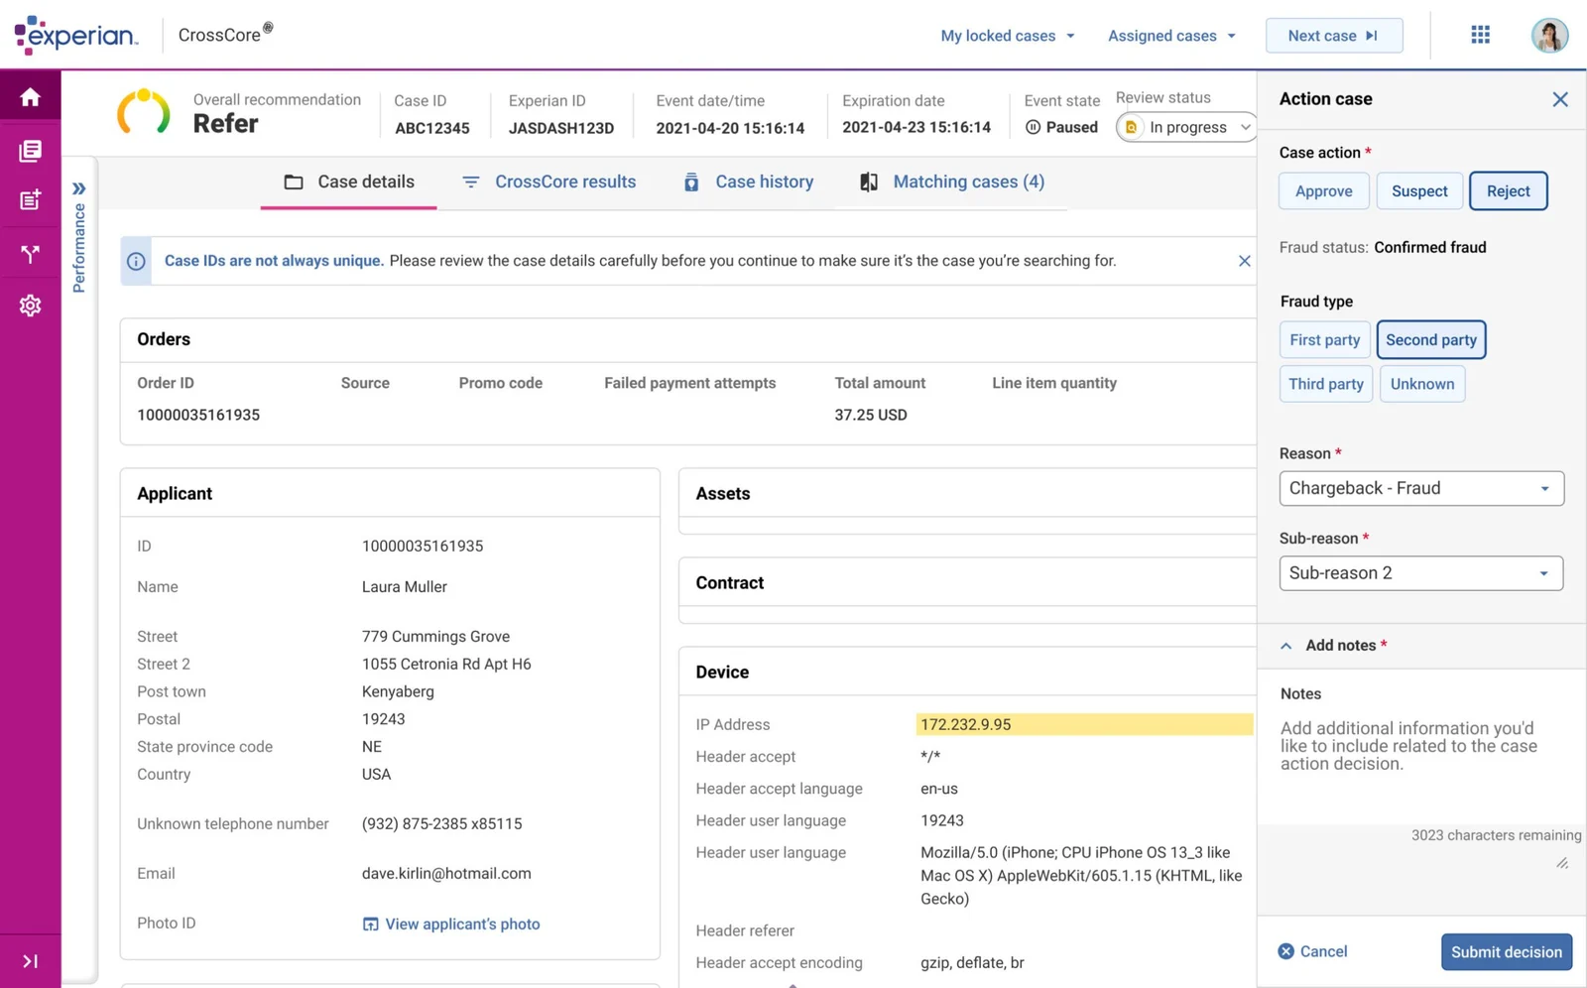Cancel the case action
This screenshot has height=988, width=1587.
(x=1312, y=951)
